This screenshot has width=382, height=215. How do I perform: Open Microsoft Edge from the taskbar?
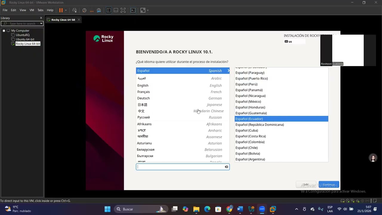click(207, 209)
